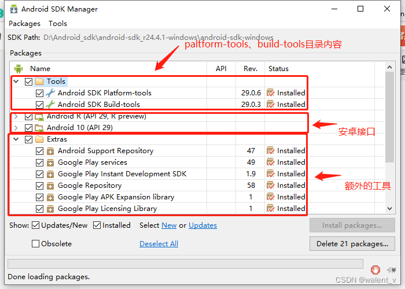Uncheck the Google Repository checkbox
Image resolution: width=405 pixels, height=289 pixels.
tap(39, 186)
